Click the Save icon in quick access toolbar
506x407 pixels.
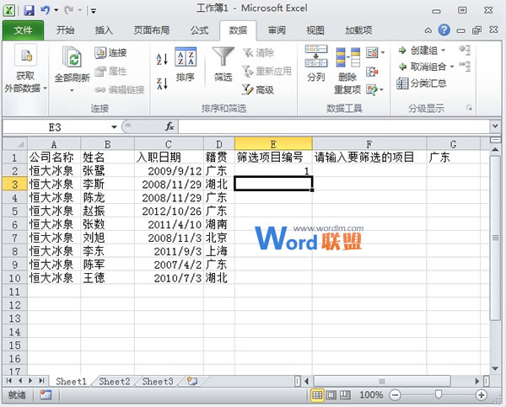coord(29,11)
